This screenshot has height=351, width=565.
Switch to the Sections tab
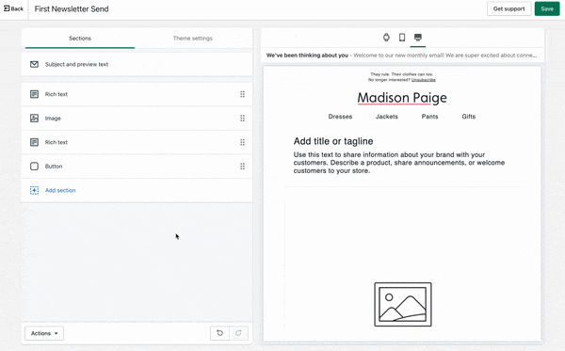pyautogui.click(x=80, y=39)
